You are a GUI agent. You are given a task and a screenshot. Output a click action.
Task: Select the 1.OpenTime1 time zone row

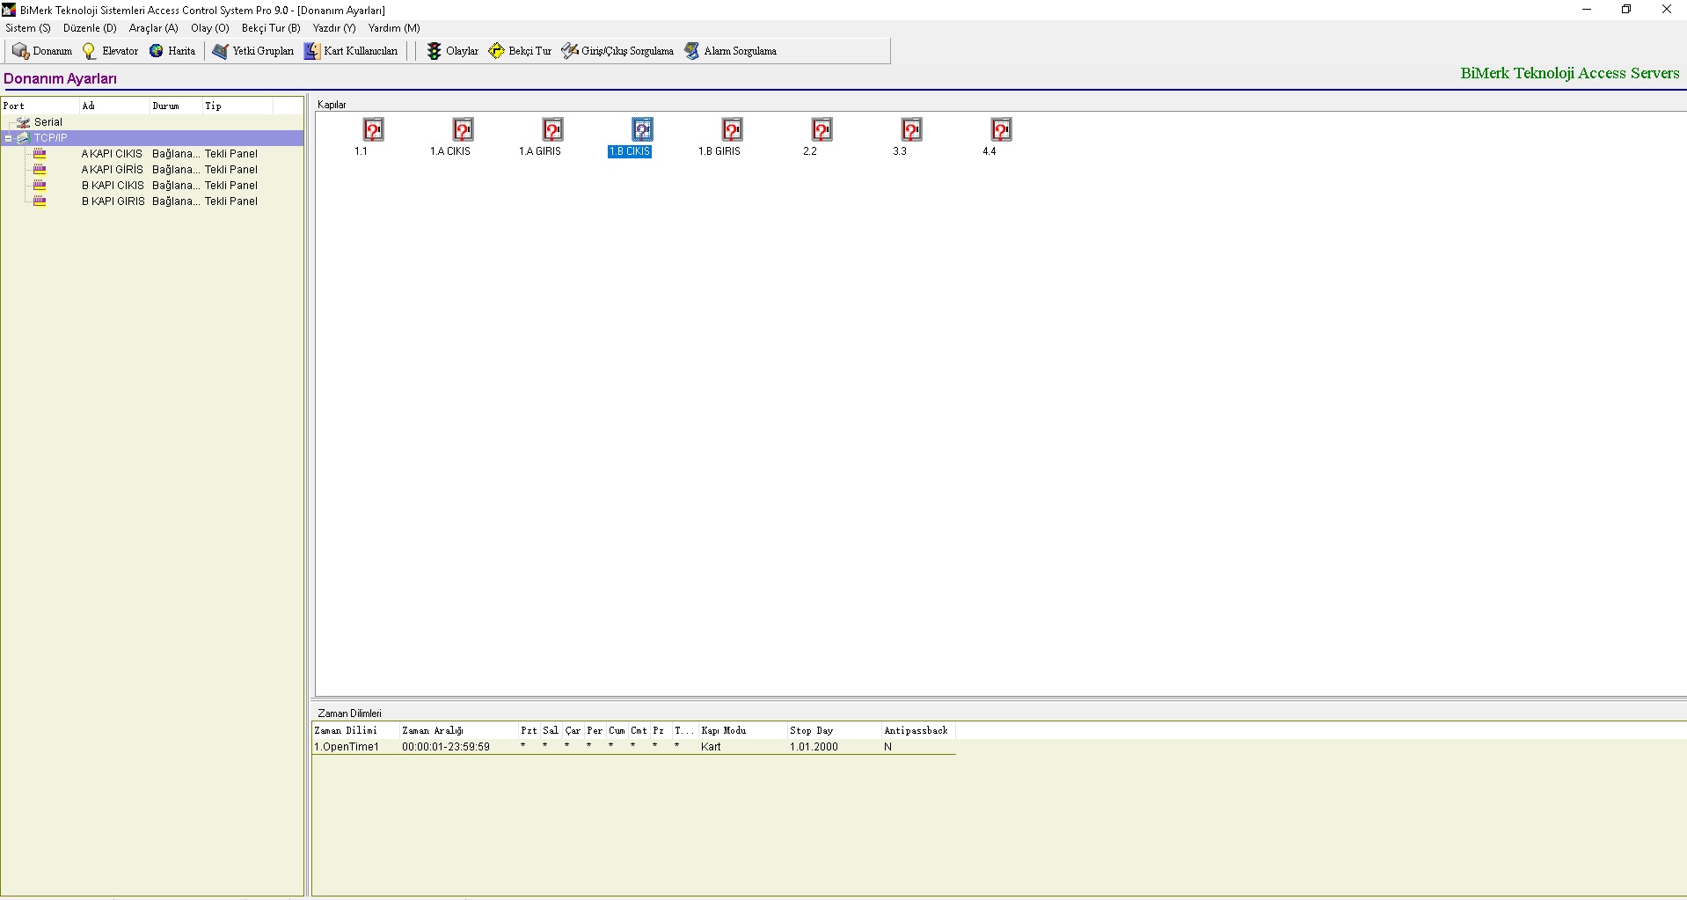click(x=347, y=747)
